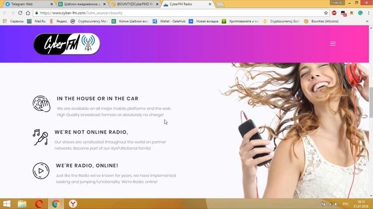373x209 pixels.
Task: Click the green circular extension icon
Action: click(x=360, y=13)
